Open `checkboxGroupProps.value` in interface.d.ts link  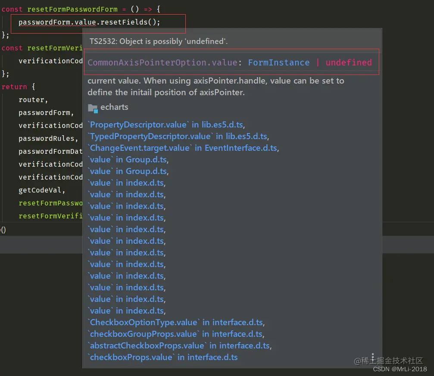176,334
